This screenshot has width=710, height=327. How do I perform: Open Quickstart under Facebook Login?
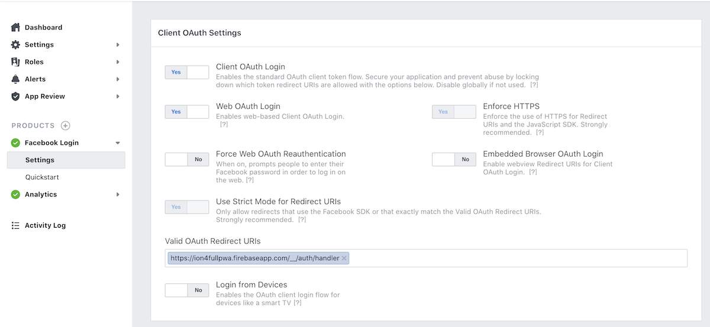42,177
